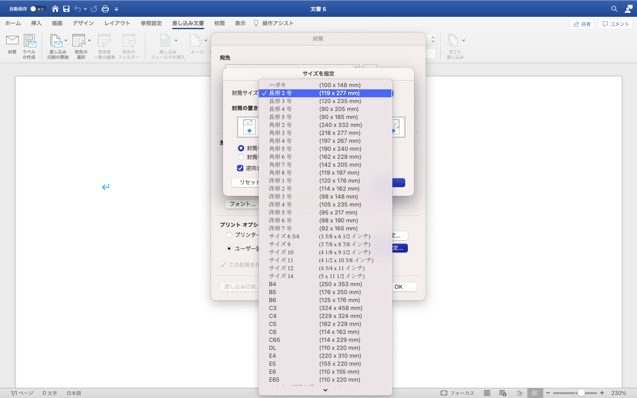This screenshot has height=398, width=637.
Task: Click 宛先のフィルター ribbon icon
Action: tap(129, 47)
